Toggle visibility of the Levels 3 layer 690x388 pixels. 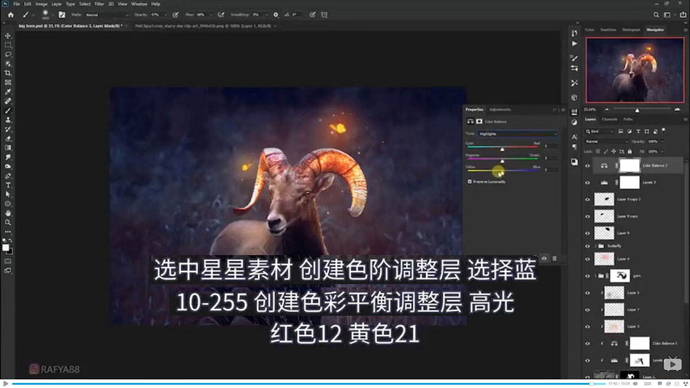click(x=588, y=183)
